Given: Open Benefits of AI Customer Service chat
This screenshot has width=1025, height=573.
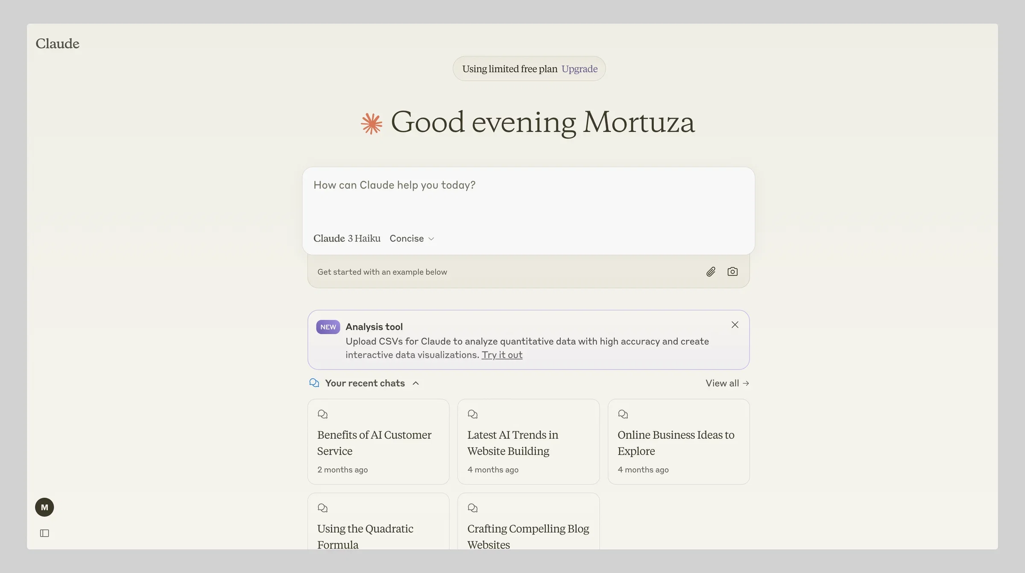Looking at the screenshot, I should 378,442.
